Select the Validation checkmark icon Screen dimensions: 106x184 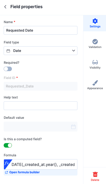tap(95, 42)
